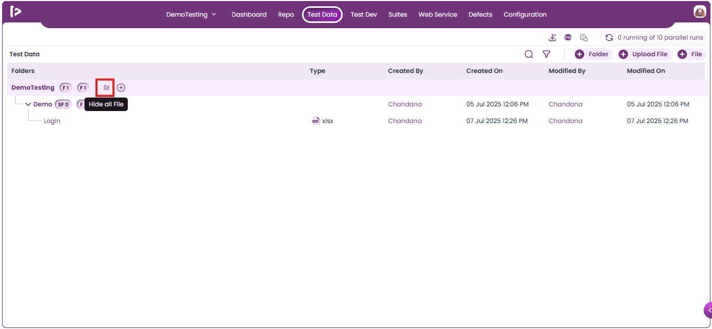Open the filter funnel icon

546,54
